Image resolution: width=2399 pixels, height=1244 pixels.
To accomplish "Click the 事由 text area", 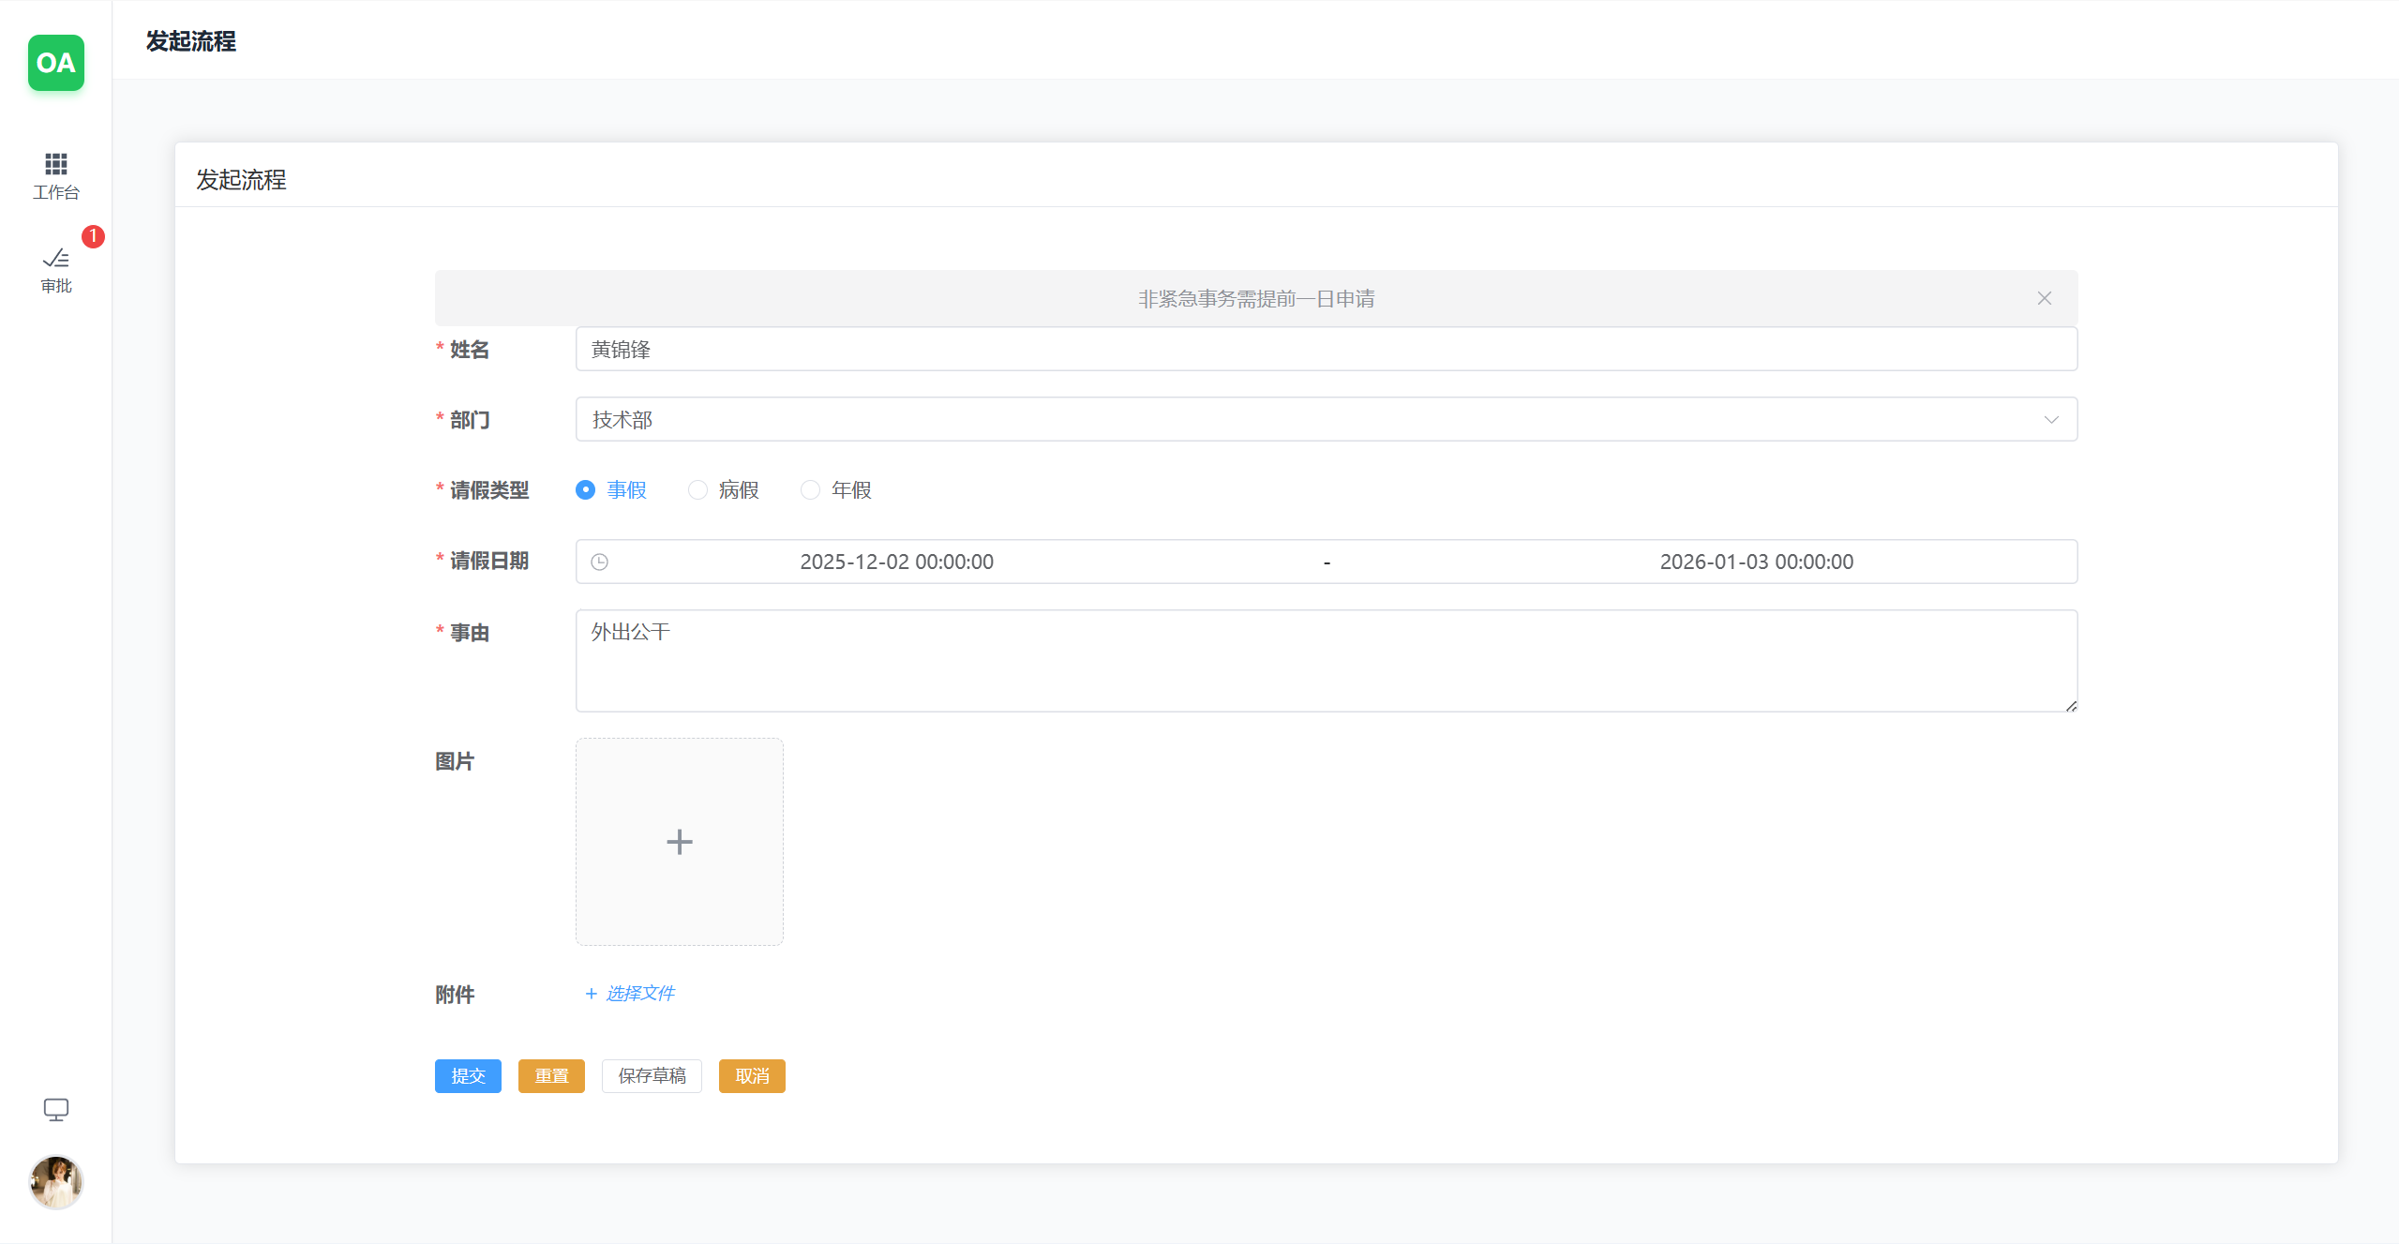I will [1326, 661].
